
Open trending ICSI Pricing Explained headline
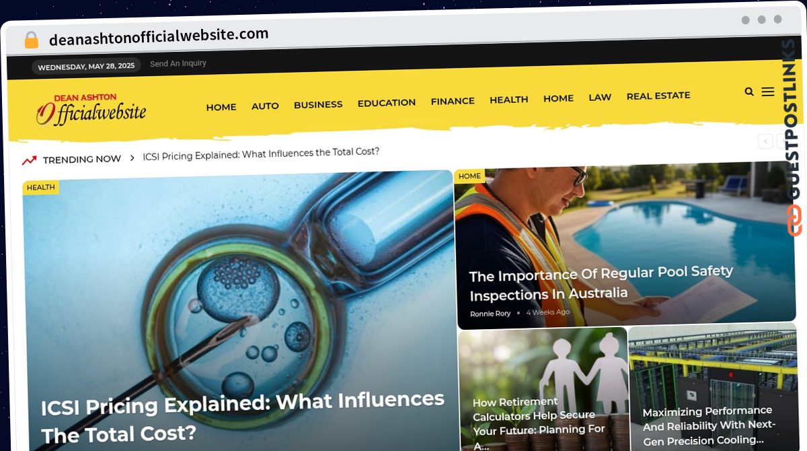click(x=261, y=153)
